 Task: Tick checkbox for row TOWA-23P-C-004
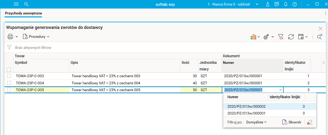(x=9, y=83)
